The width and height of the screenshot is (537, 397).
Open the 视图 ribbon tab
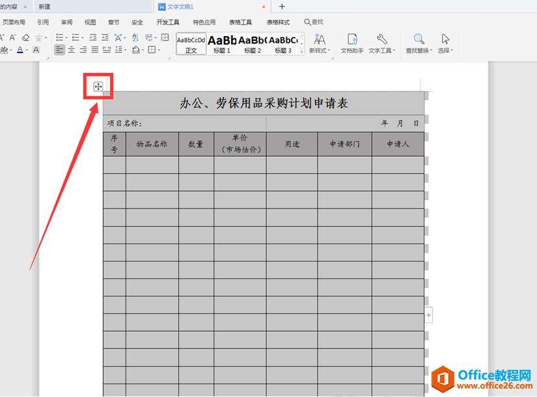click(x=91, y=22)
